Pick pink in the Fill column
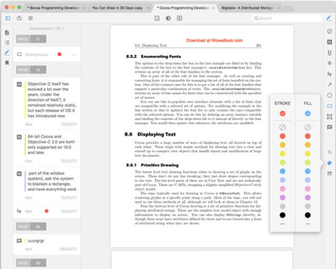 click(307, 189)
